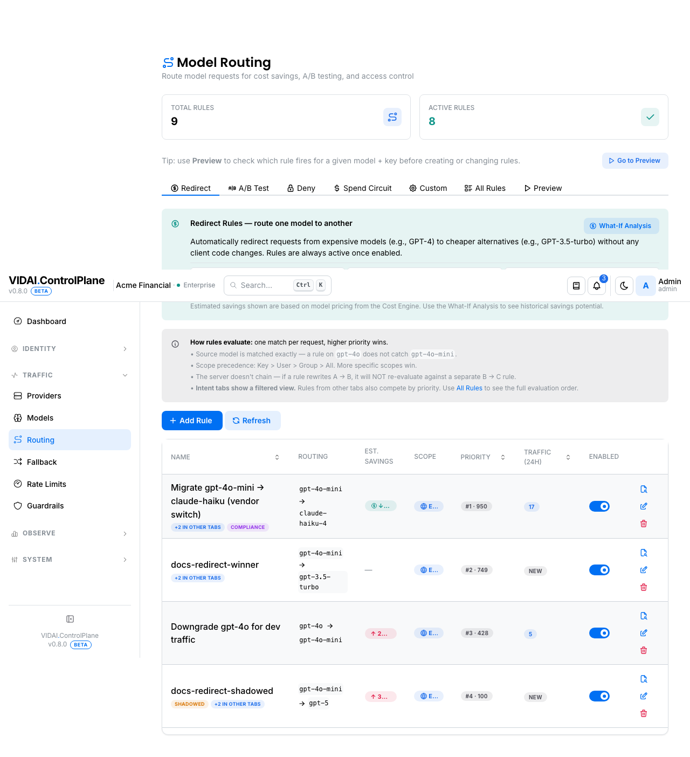690x757 pixels.
Task: Preview the docs-redirect-shadowed rule
Action: point(644,679)
